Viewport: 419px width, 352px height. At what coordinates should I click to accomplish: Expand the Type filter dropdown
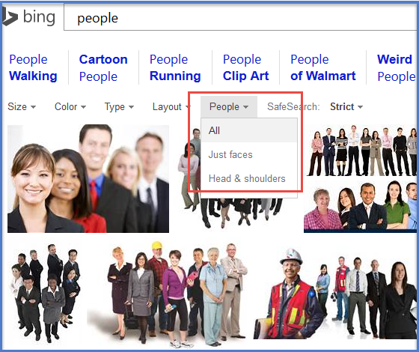119,106
